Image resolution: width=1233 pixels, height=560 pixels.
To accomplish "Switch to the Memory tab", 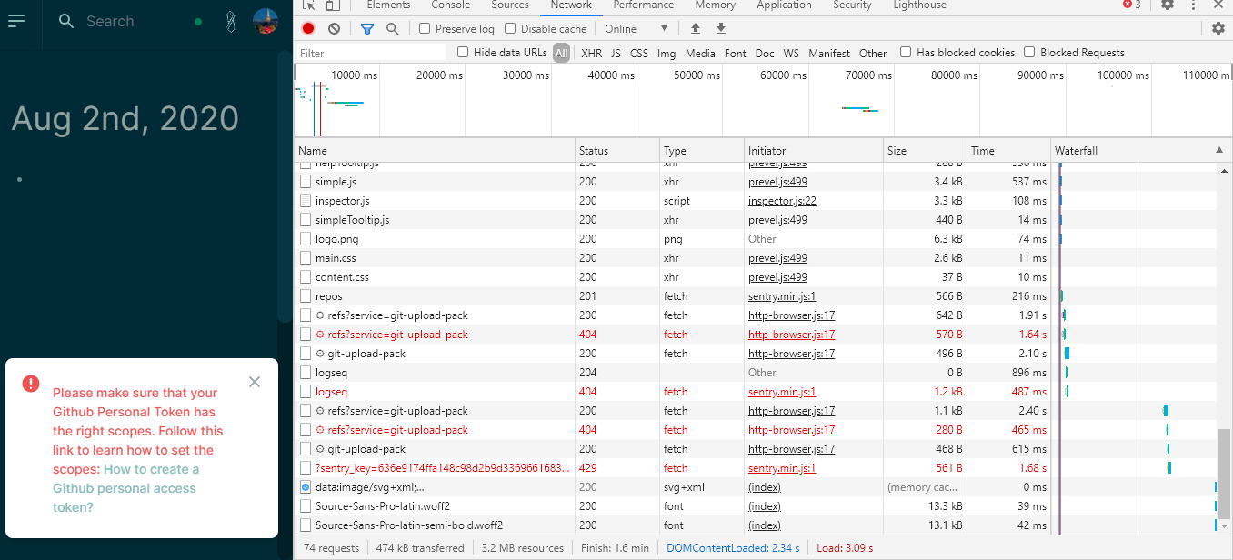I will click(x=716, y=5).
